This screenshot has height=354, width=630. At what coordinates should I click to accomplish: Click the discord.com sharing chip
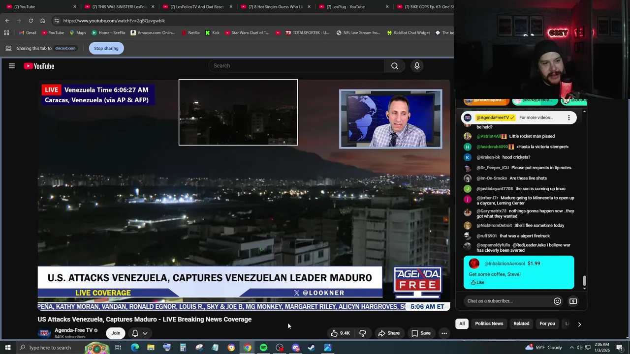[65, 48]
